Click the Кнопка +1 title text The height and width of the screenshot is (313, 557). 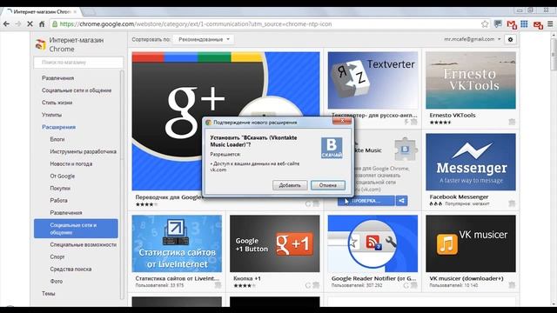pyautogui.click(x=247, y=278)
